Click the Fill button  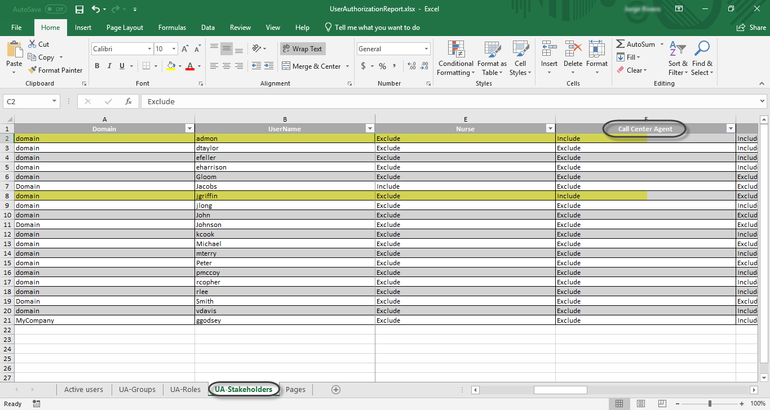click(x=628, y=57)
